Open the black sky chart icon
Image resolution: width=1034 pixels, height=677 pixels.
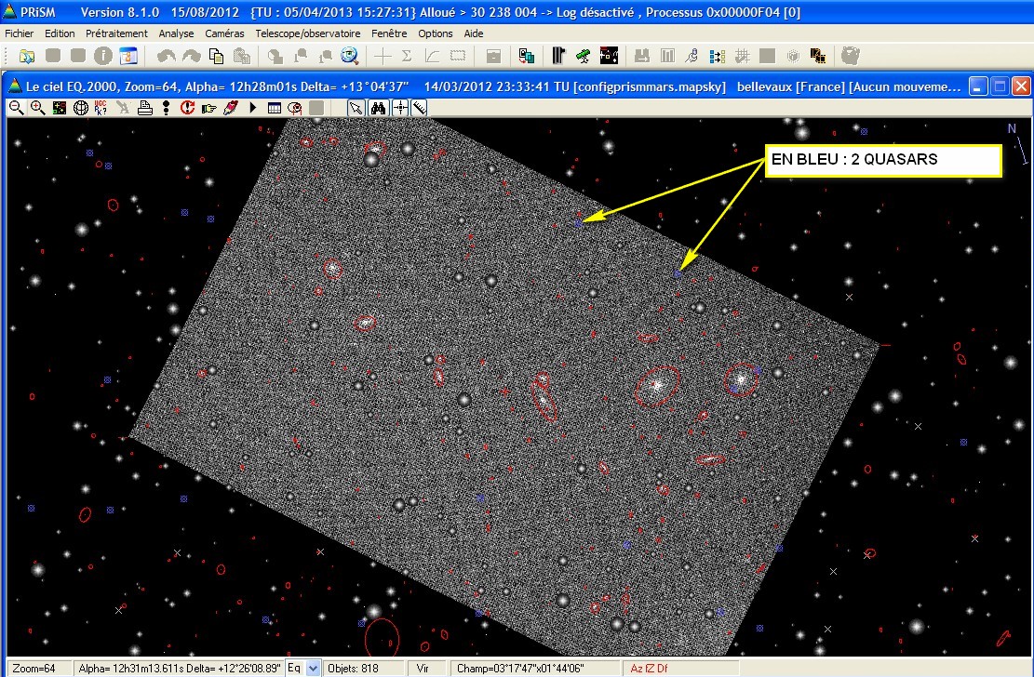(x=609, y=56)
